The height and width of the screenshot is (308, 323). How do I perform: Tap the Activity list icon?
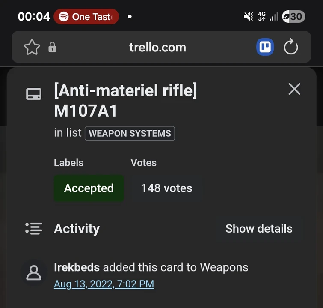(x=34, y=228)
